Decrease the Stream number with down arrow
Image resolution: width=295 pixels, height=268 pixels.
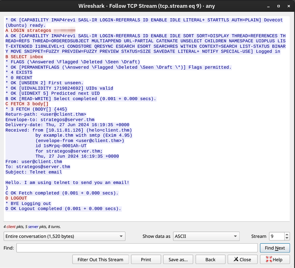point(287,238)
